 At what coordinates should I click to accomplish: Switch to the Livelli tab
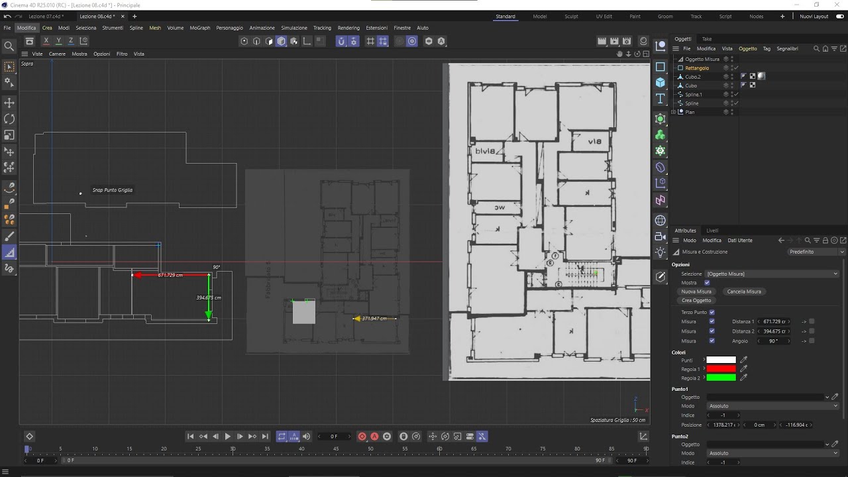pos(712,231)
